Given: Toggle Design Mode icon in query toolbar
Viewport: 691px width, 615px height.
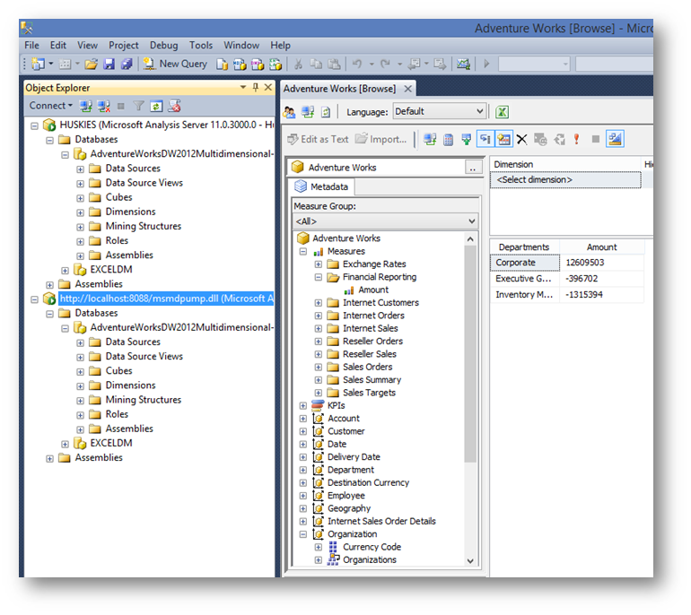Looking at the screenshot, I should click(615, 139).
